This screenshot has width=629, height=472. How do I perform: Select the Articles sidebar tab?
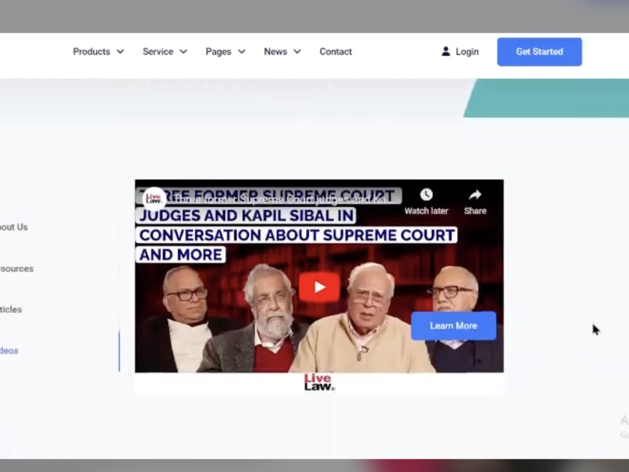[11, 310]
